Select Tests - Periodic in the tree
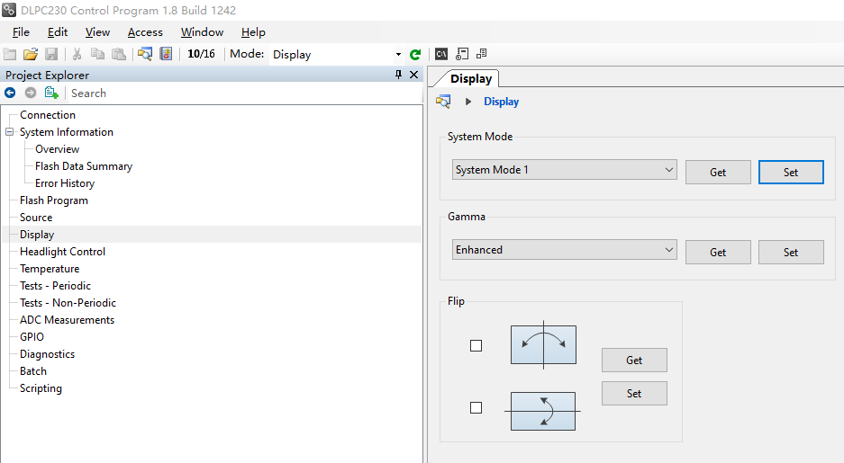Screen dimensions: 844x463 [56, 285]
